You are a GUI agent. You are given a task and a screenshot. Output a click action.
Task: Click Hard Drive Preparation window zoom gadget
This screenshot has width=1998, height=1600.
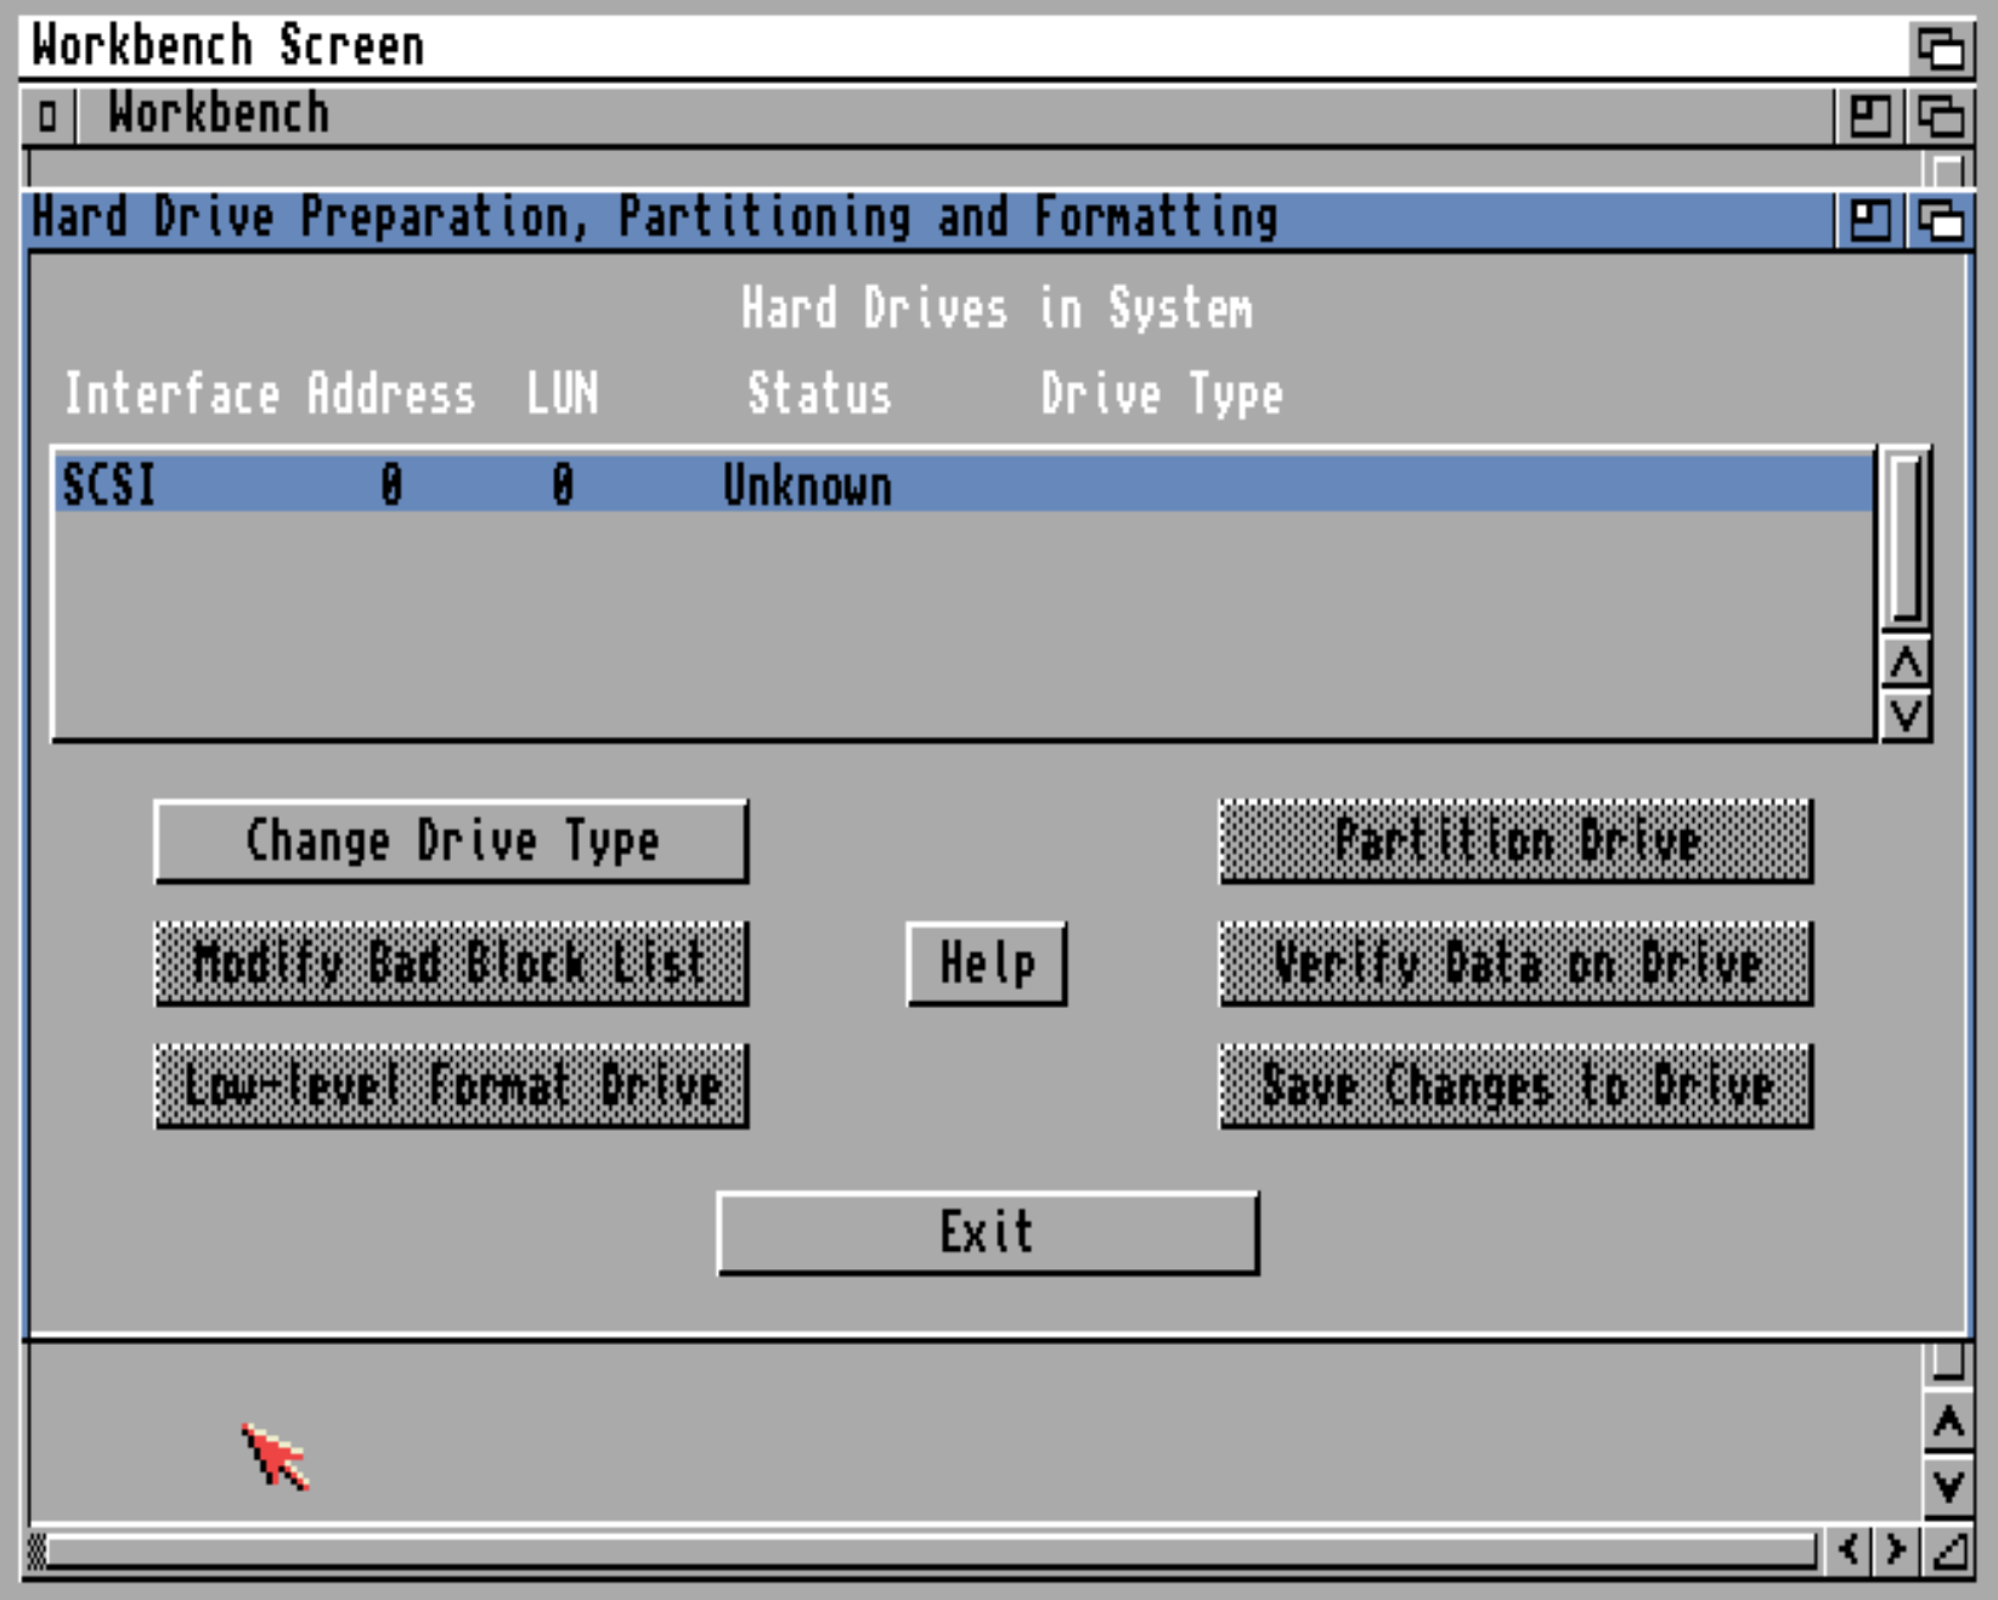point(1869,221)
